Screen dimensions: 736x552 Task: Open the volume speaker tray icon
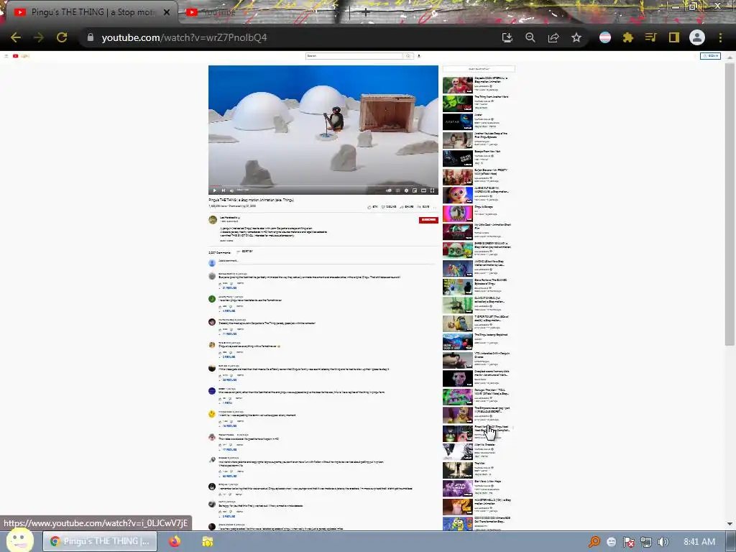coord(663,542)
